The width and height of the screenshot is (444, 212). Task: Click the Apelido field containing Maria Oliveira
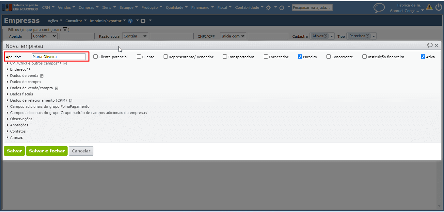[59, 57]
